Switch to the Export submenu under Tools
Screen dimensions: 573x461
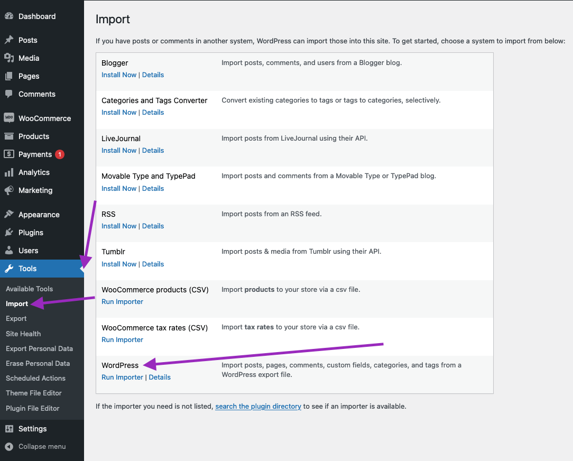pyautogui.click(x=16, y=318)
